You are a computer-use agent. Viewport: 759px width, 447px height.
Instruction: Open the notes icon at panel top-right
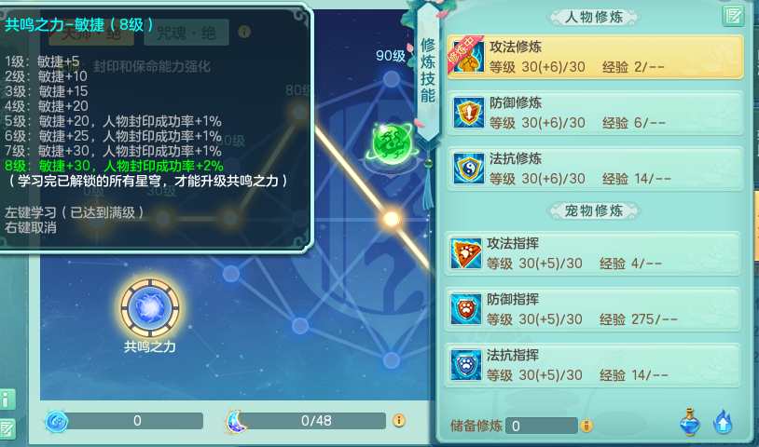(733, 16)
